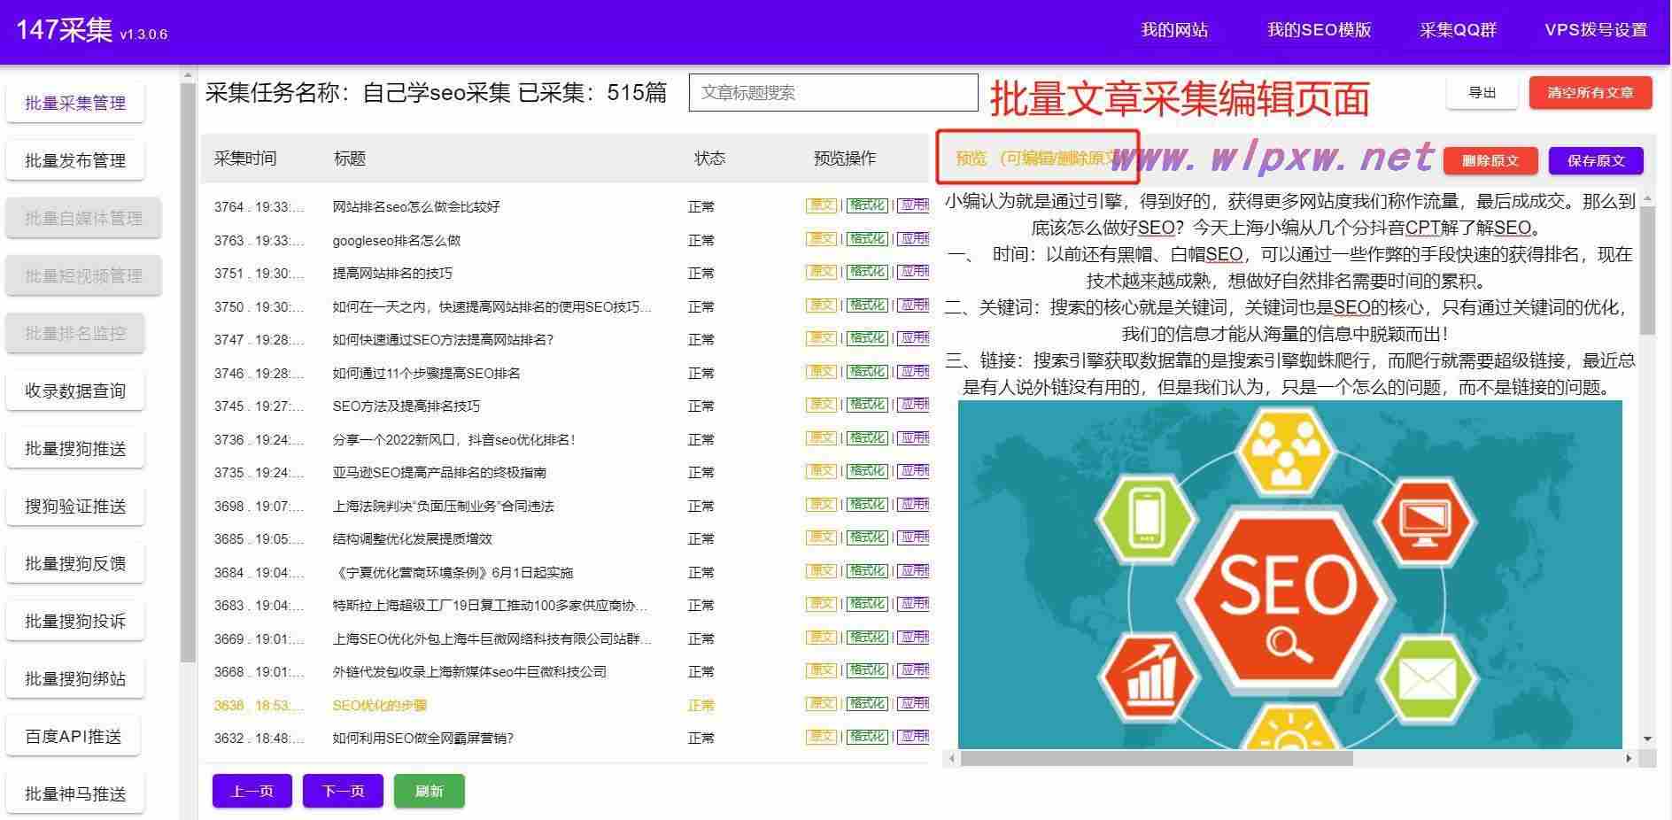Image resolution: width=1672 pixels, height=820 pixels.
Task: Open 批量神马推送
Action: 75,793
